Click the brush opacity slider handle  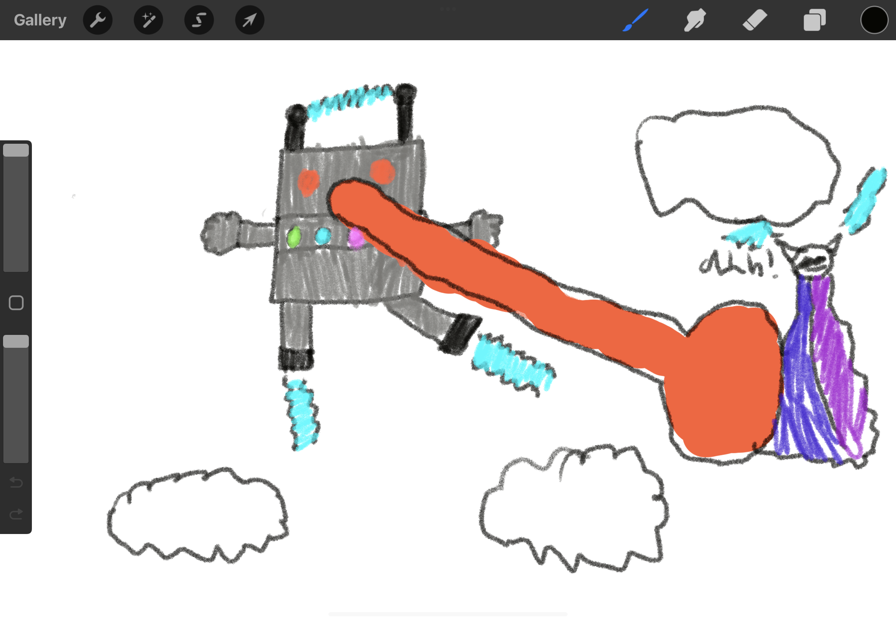tap(16, 341)
